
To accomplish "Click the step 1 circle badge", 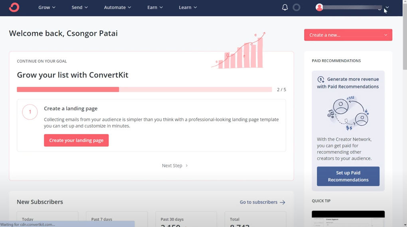I will click(x=30, y=112).
